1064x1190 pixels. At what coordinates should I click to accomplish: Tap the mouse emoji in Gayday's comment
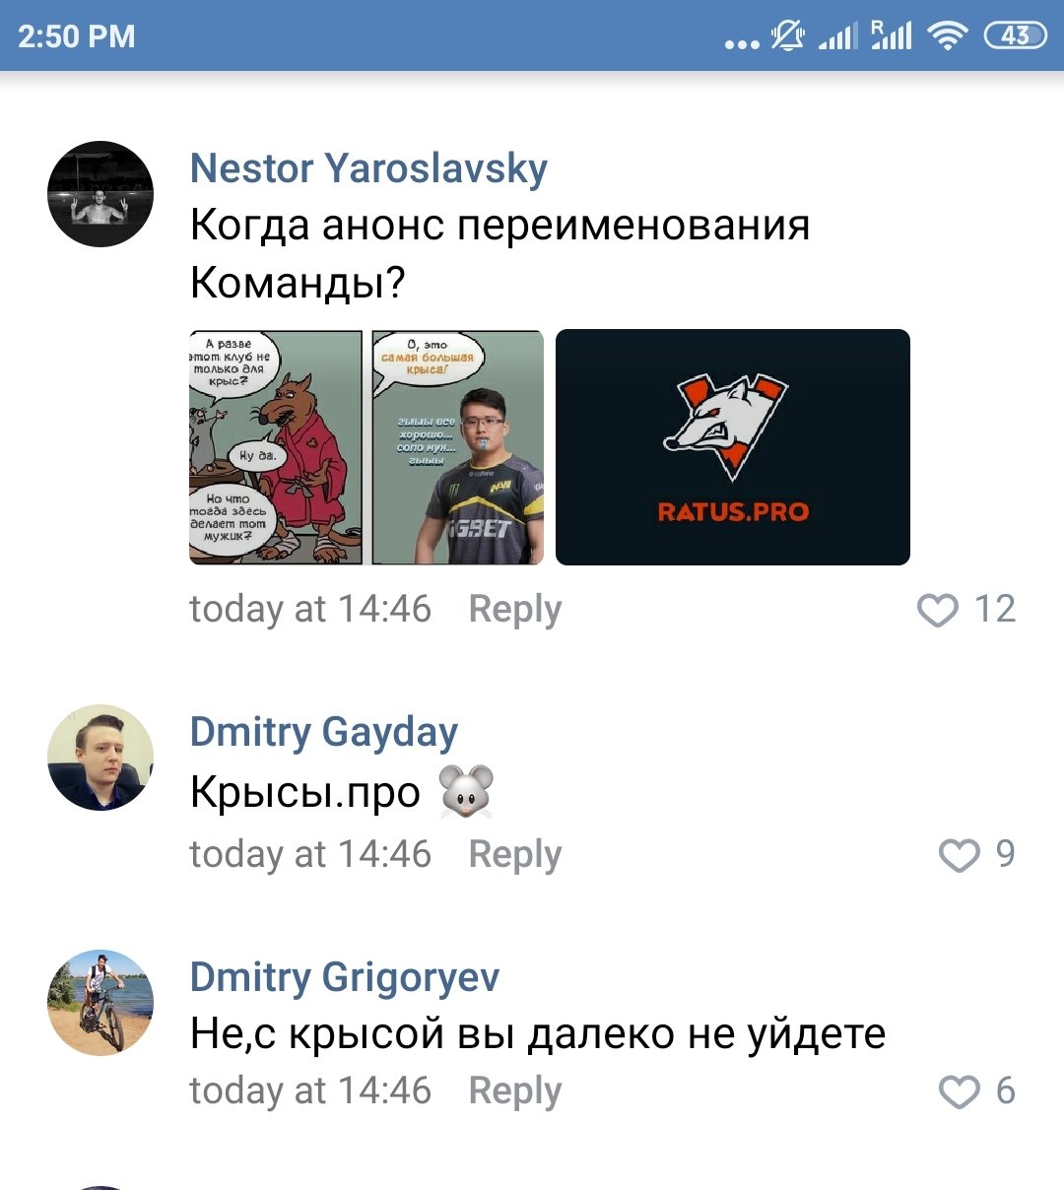pos(466,792)
